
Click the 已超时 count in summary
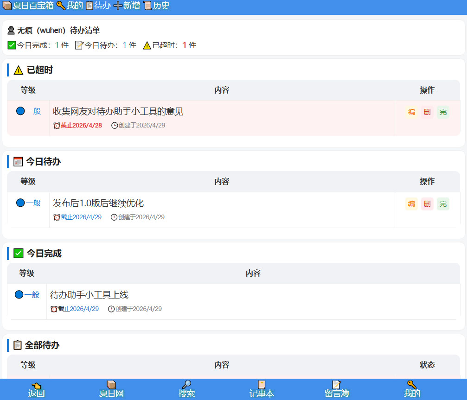(x=184, y=45)
